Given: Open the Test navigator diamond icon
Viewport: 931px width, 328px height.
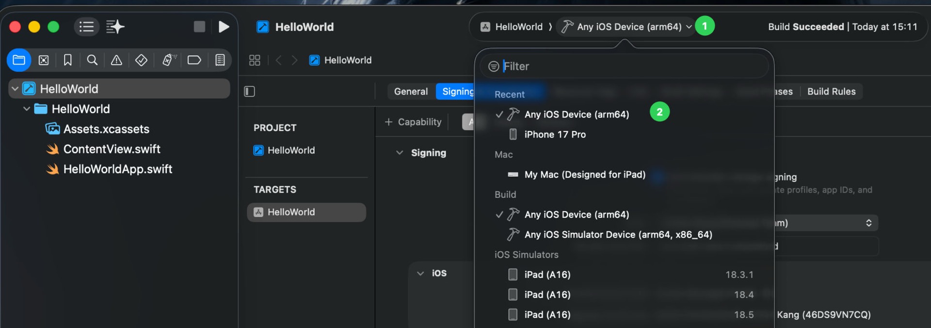Looking at the screenshot, I should coord(141,60).
